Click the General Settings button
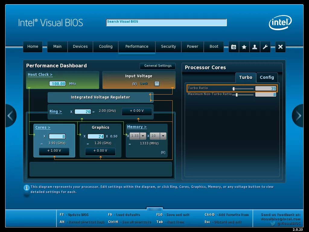Image resolution: width=309 pixels, height=232 pixels. [x=158, y=66]
